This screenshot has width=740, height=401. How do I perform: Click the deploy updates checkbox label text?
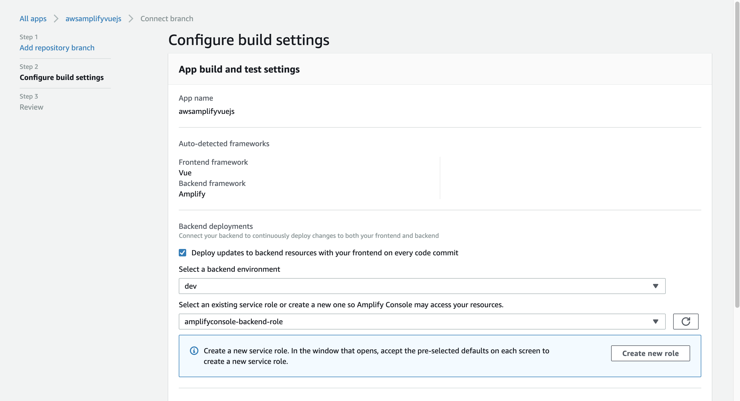pyautogui.click(x=325, y=253)
